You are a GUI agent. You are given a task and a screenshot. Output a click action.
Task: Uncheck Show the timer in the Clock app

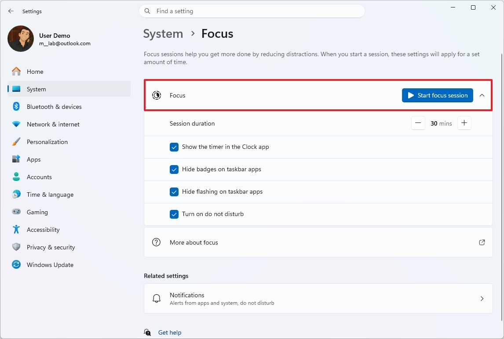[x=174, y=147]
